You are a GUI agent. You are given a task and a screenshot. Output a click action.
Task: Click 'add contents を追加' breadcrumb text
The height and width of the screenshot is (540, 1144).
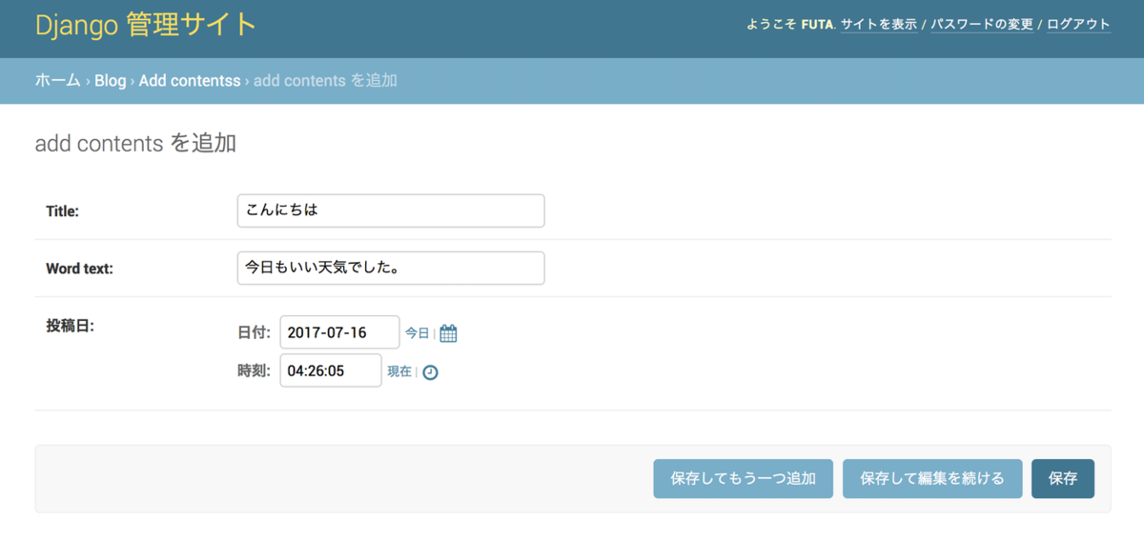pyautogui.click(x=325, y=81)
